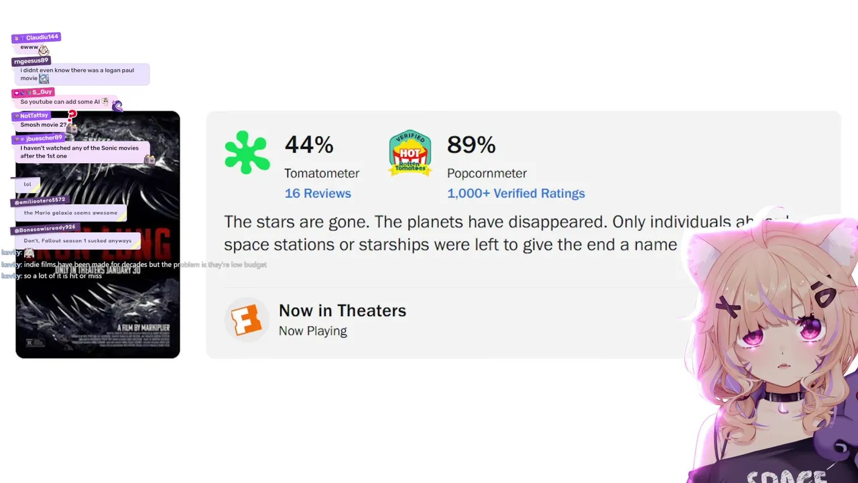Click the 44% Tomatometer score

point(308,145)
